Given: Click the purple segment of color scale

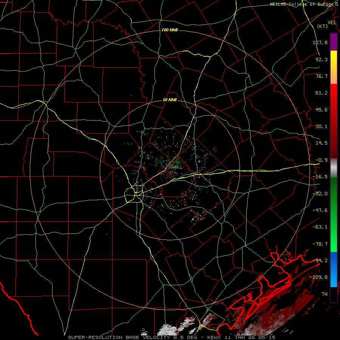Looking at the screenshot, I should (x=334, y=42).
